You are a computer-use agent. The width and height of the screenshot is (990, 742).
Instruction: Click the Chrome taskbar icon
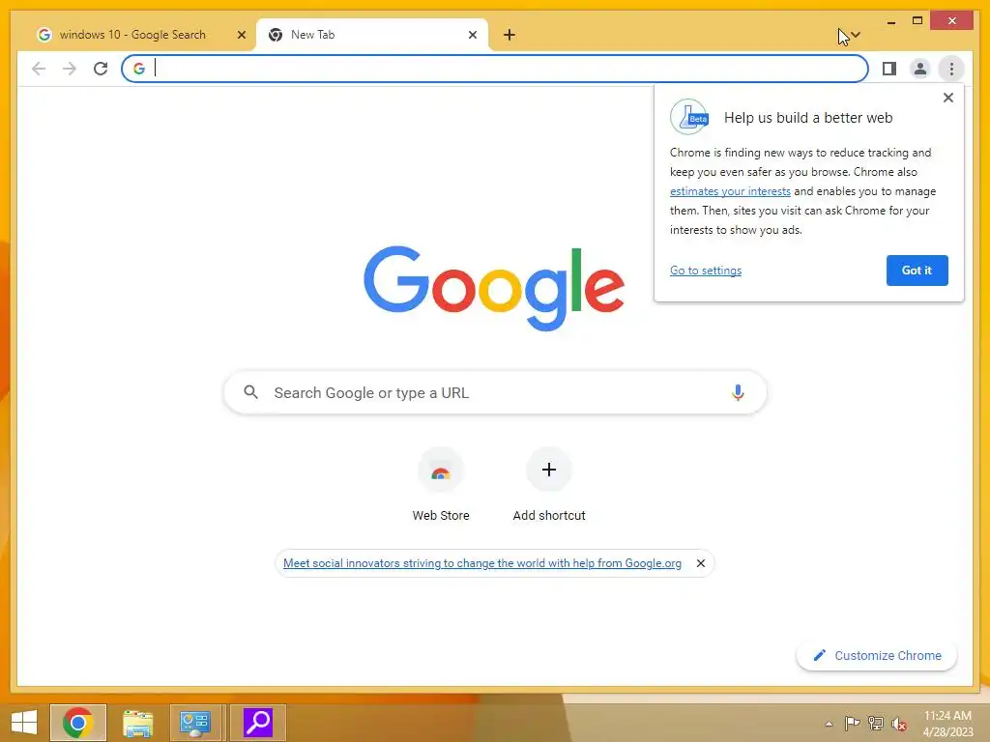pyautogui.click(x=78, y=723)
